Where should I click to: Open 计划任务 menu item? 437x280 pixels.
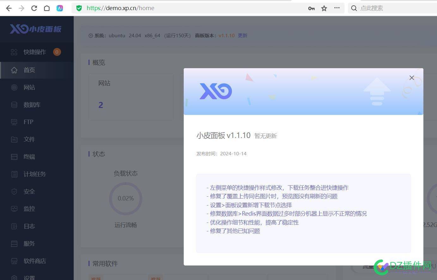tap(37, 174)
